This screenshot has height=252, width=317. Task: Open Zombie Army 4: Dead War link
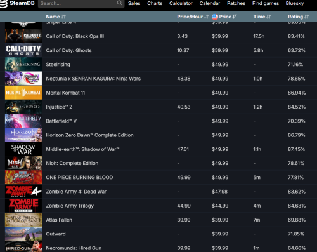pos(76,192)
